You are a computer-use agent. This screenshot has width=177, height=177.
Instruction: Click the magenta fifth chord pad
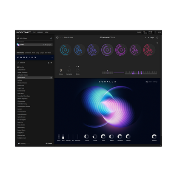[x=121, y=50]
